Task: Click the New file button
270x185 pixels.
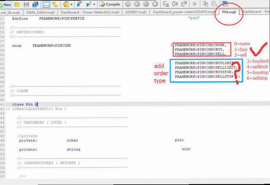Action: 6,4
